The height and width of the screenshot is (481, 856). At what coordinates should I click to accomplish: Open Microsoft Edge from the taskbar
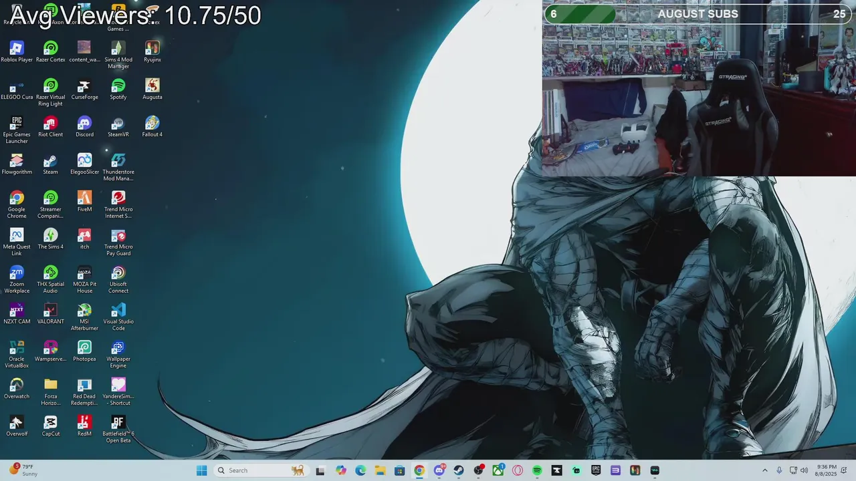coord(360,470)
